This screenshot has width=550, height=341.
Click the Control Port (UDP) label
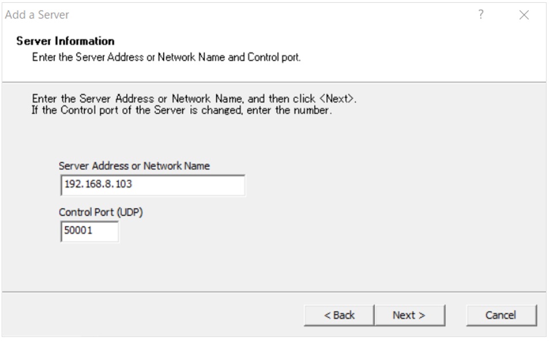(x=101, y=212)
